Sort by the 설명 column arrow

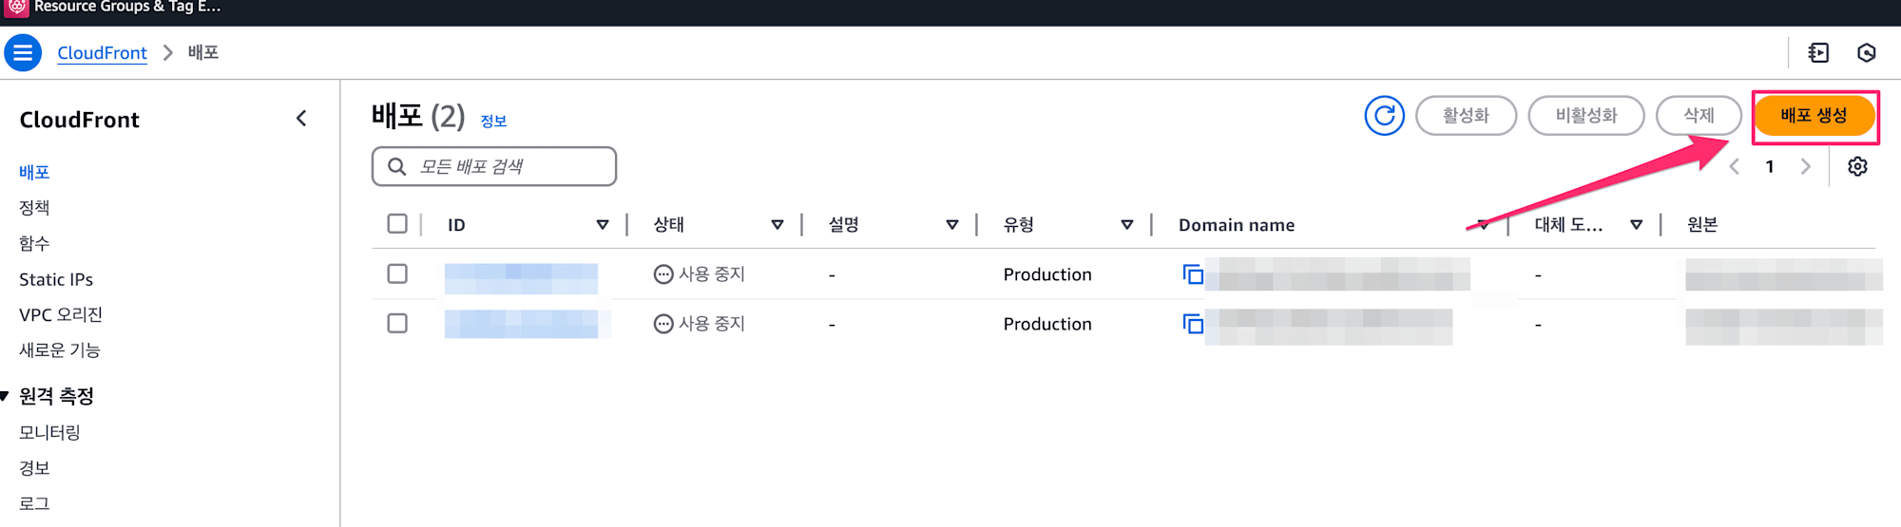click(x=952, y=225)
